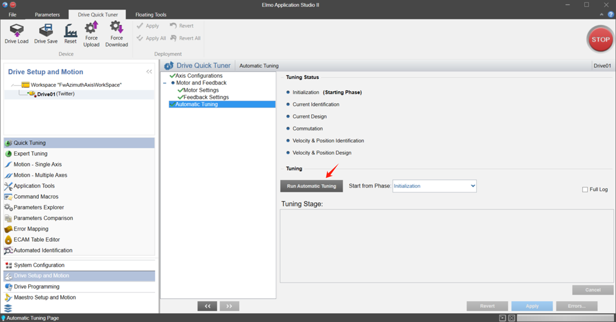
Task: Click the status bar progress bar
Action: [x=565, y=318]
